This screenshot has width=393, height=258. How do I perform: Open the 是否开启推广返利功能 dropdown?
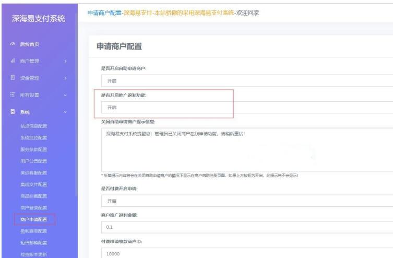pyautogui.click(x=247, y=107)
